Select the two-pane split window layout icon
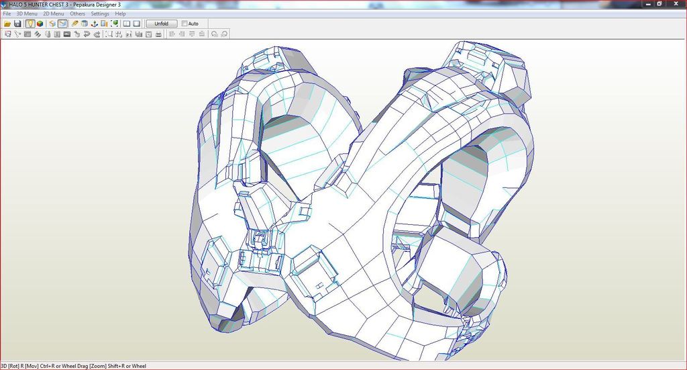Image resolution: width=687 pixels, height=370 pixels. click(127, 24)
